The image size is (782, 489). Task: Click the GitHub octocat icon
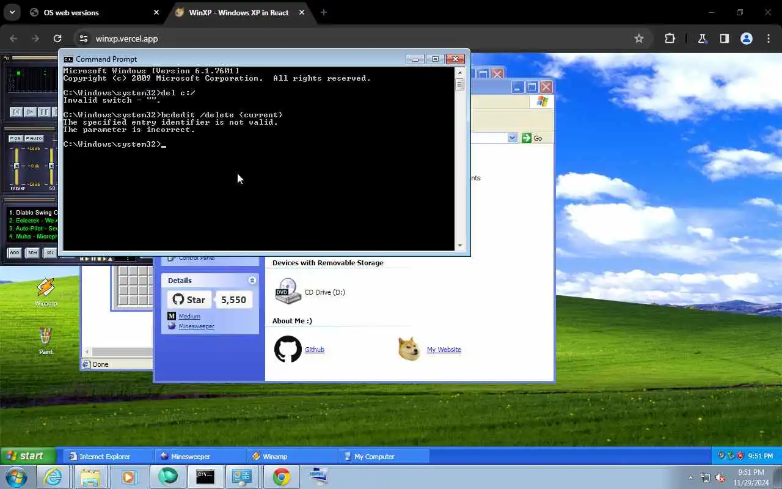pos(288,349)
